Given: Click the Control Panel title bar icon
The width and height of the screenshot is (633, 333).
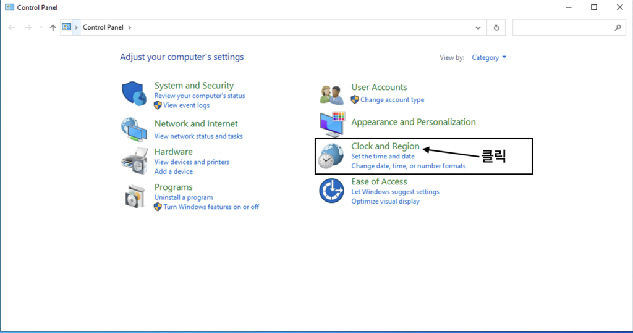Looking at the screenshot, I should tap(10, 7).
